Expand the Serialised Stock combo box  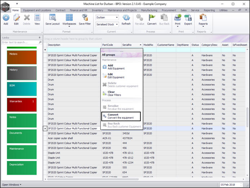pyautogui.click(x=116, y=24)
